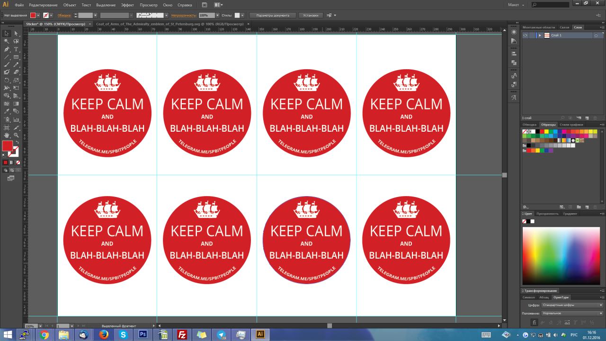Click the Параметры документа button

tap(272, 16)
